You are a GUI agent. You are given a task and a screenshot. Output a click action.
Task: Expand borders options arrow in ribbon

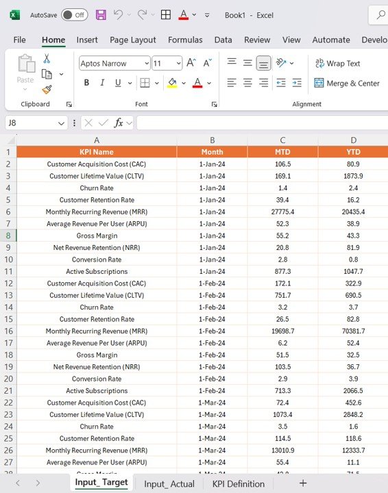coord(157,84)
